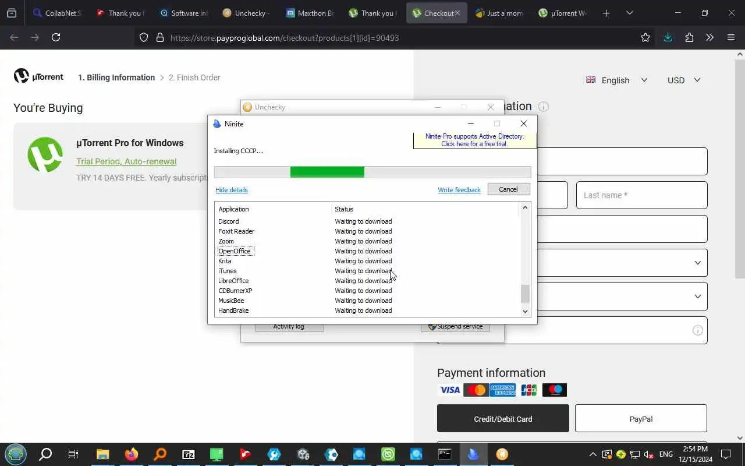Open 7-Zip from the taskbar
Image resolution: width=745 pixels, height=466 pixels.
tap(189, 454)
